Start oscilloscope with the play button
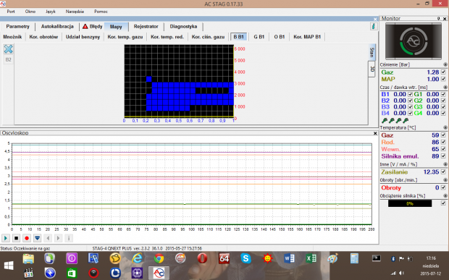The width and height of the screenshot is (449, 280). [x=6, y=238]
